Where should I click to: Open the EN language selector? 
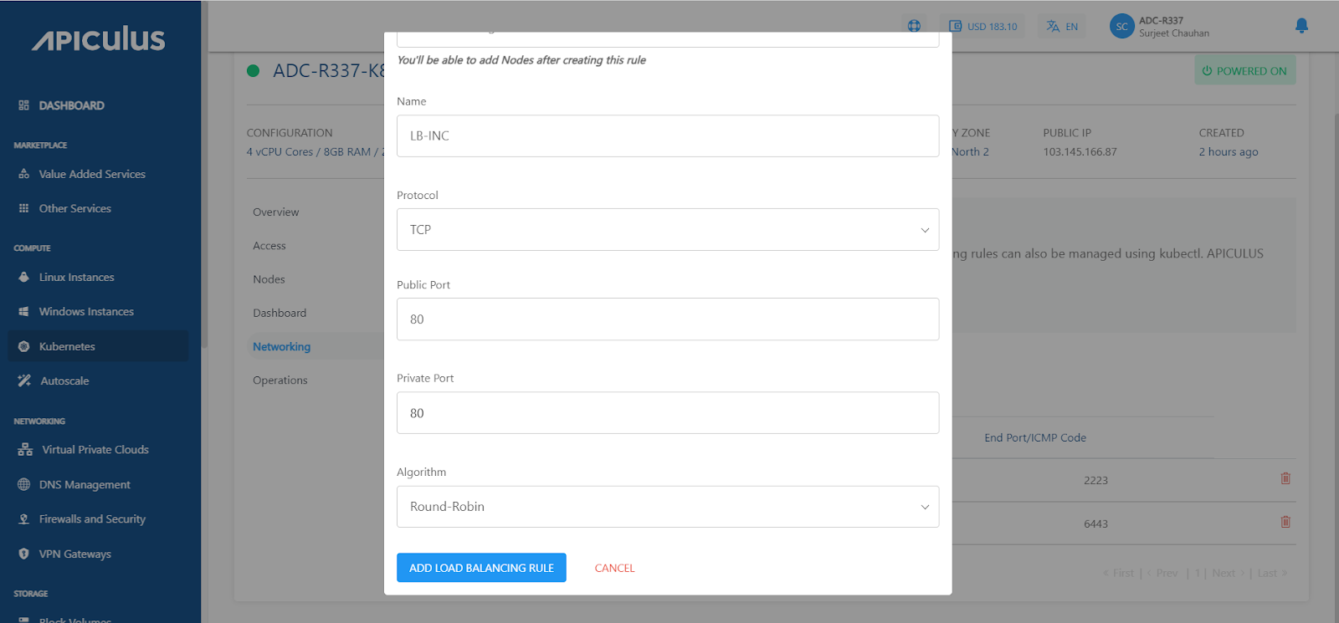tap(1062, 27)
